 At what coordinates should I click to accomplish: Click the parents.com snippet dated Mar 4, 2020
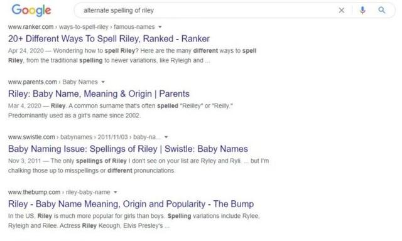point(121,110)
